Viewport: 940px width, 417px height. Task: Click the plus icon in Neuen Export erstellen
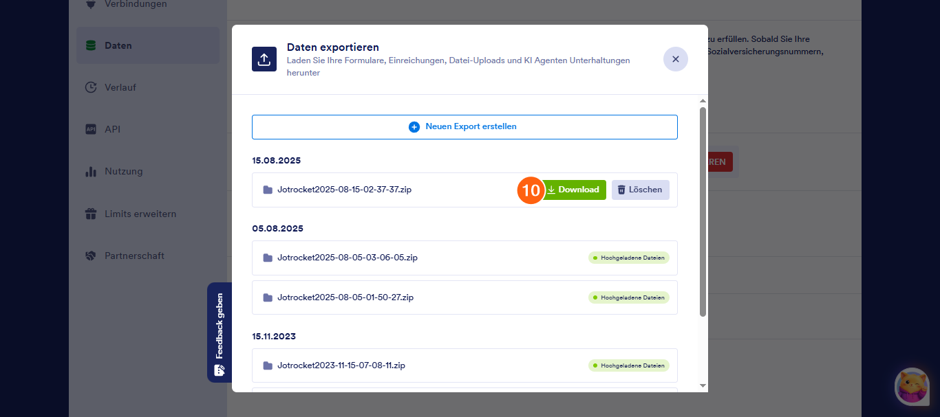(x=414, y=127)
